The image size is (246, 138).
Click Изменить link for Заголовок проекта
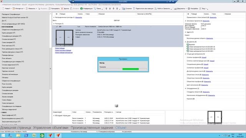click(x=206, y=21)
